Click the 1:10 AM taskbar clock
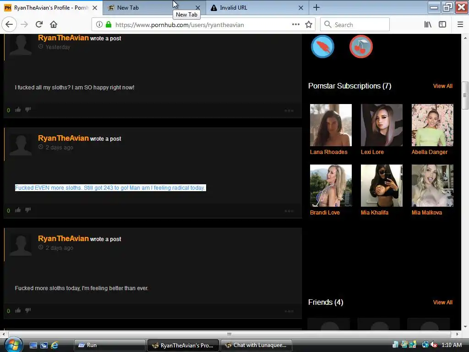 (451, 345)
